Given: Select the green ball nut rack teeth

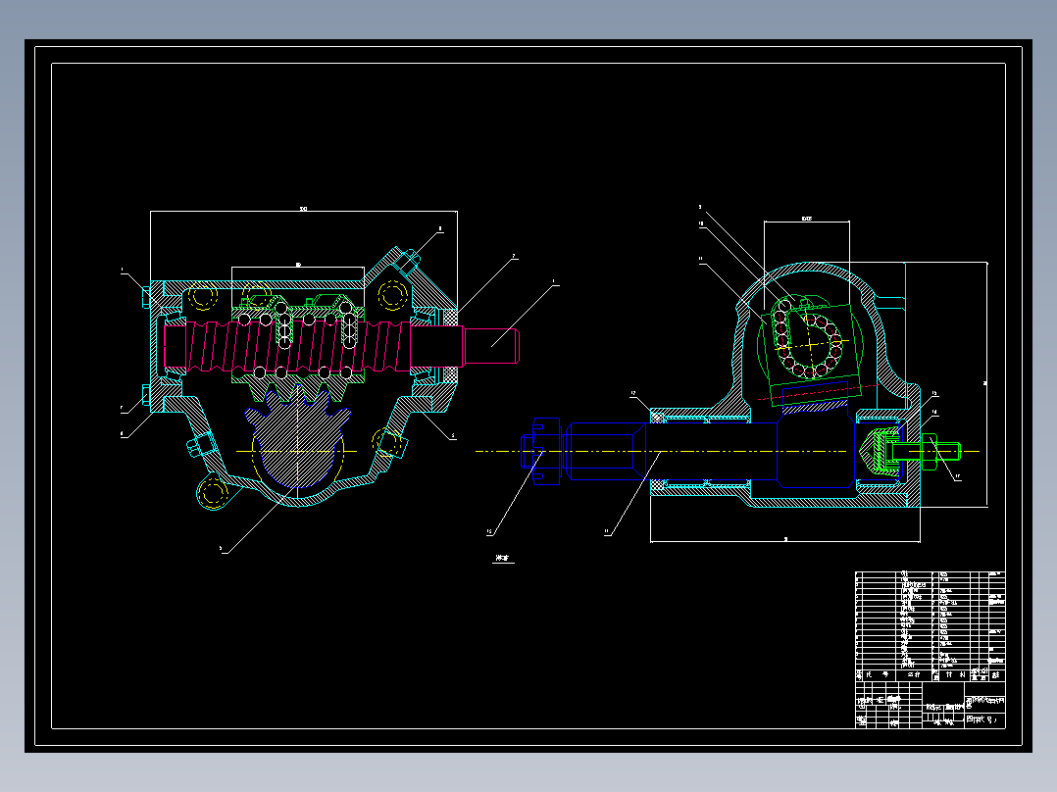Looking at the screenshot, I should click(x=298, y=390).
